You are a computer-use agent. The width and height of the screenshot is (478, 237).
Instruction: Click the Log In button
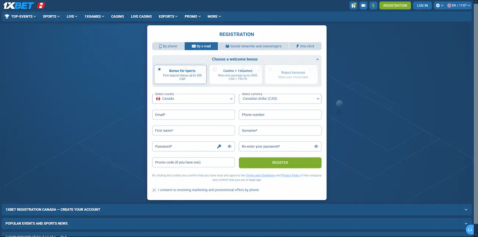422,5
